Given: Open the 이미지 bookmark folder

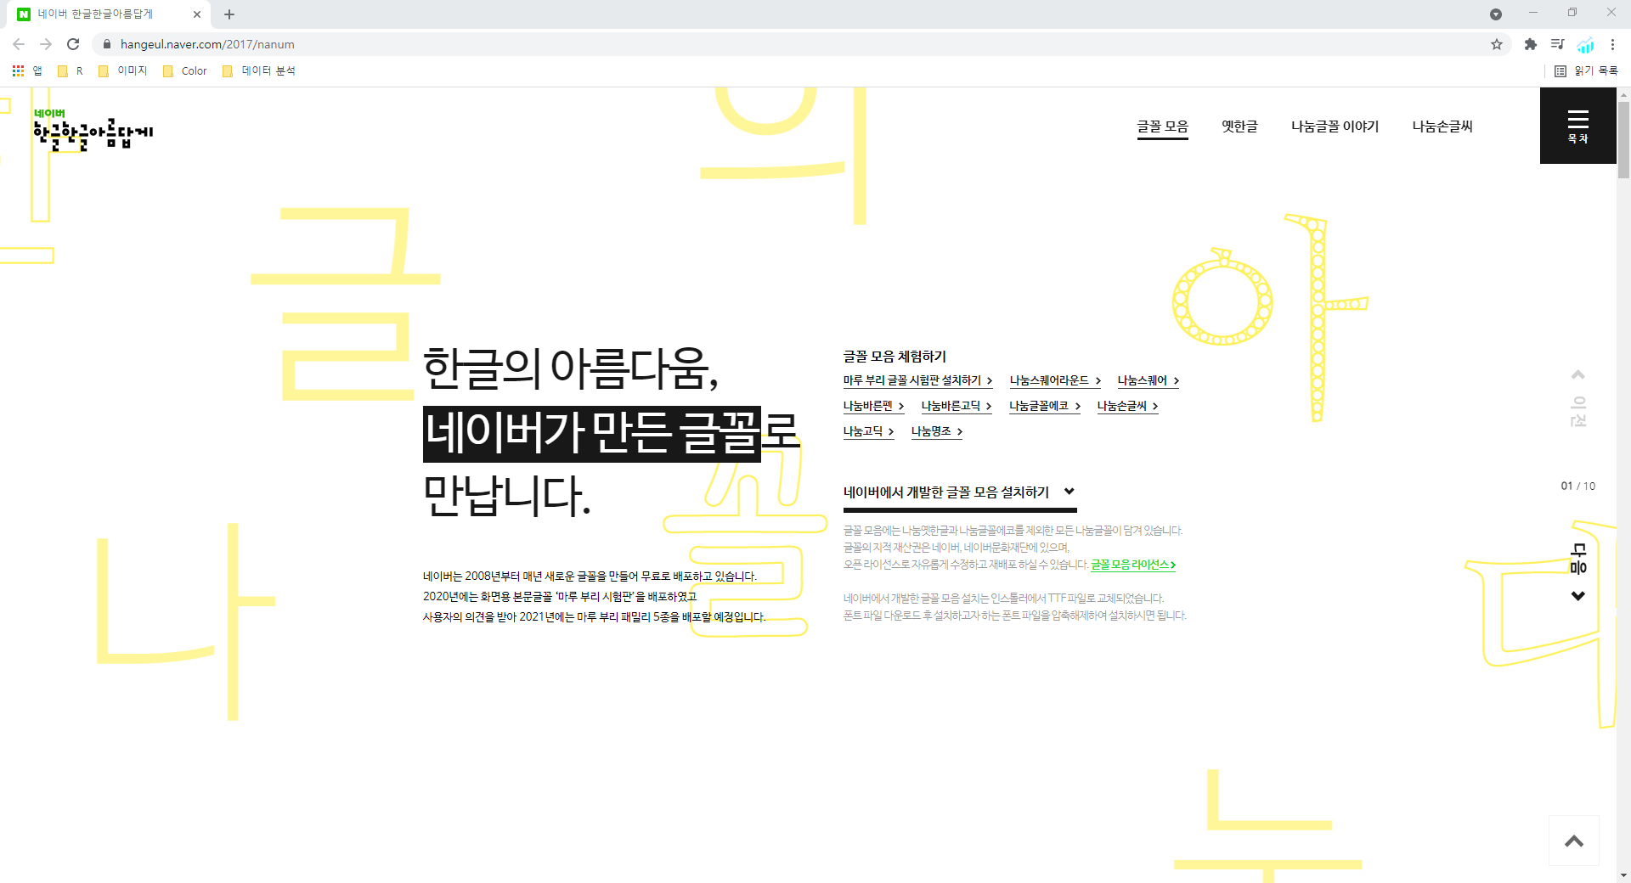Looking at the screenshot, I should 123,70.
